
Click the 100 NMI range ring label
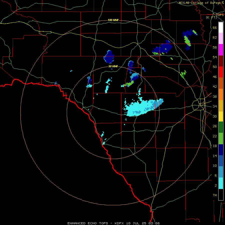click(x=113, y=20)
